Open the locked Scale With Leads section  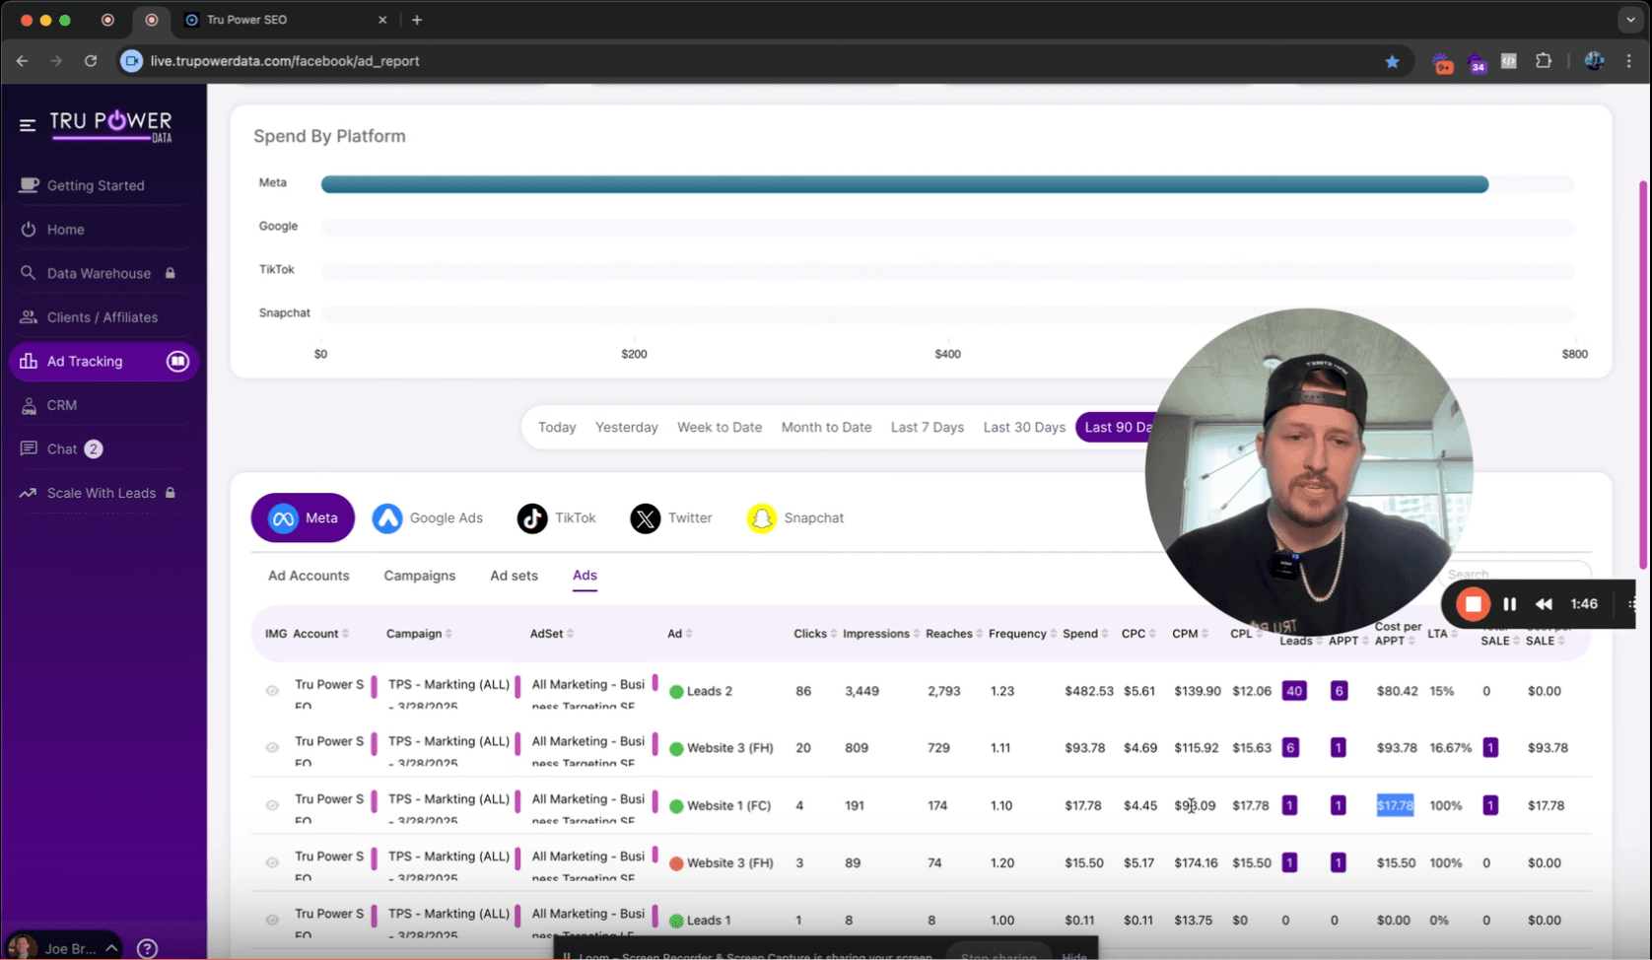(x=102, y=493)
